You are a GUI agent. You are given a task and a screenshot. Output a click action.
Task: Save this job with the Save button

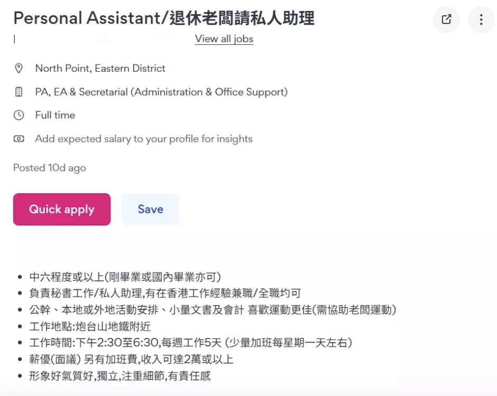pyautogui.click(x=150, y=209)
